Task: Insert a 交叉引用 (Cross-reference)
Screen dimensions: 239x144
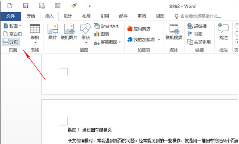Action: [x=199, y=42]
